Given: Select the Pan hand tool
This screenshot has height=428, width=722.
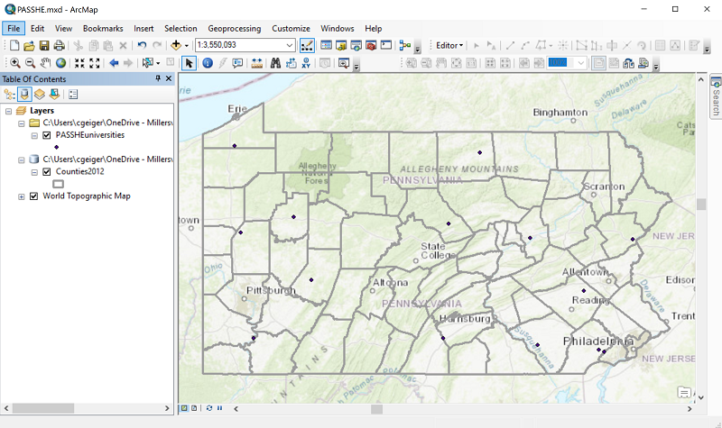Looking at the screenshot, I should [x=45, y=63].
